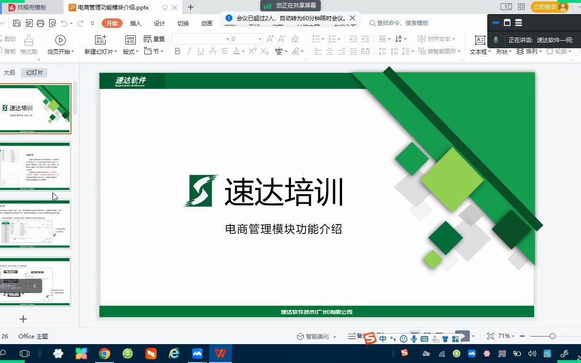
Task: Select the second slide thumbnail
Action: pyautogui.click(x=36, y=166)
